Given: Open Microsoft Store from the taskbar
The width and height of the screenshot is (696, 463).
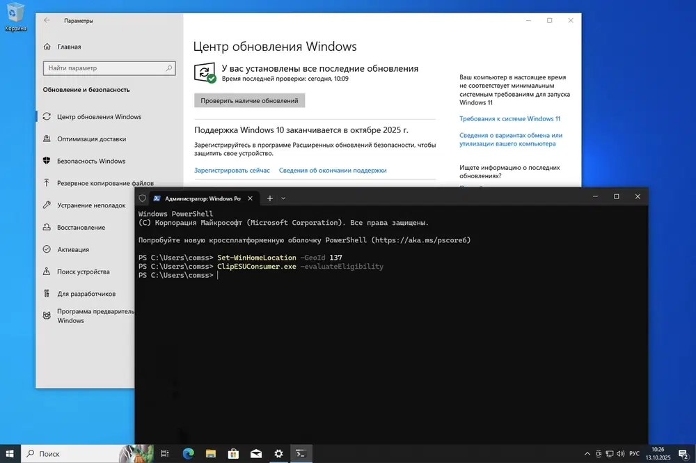Looking at the screenshot, I should click(x=233, y=453).
